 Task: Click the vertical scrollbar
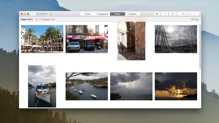point(200,47)
